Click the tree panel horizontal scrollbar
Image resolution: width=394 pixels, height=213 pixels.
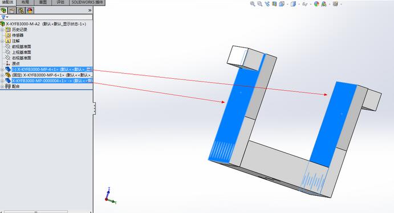coord(36,212)
